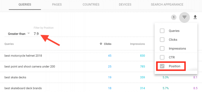Switch to the Pages tab
The image size is (202, 92).
click(57, 4)
